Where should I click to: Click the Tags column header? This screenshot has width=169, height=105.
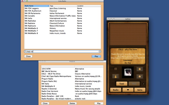63,6
